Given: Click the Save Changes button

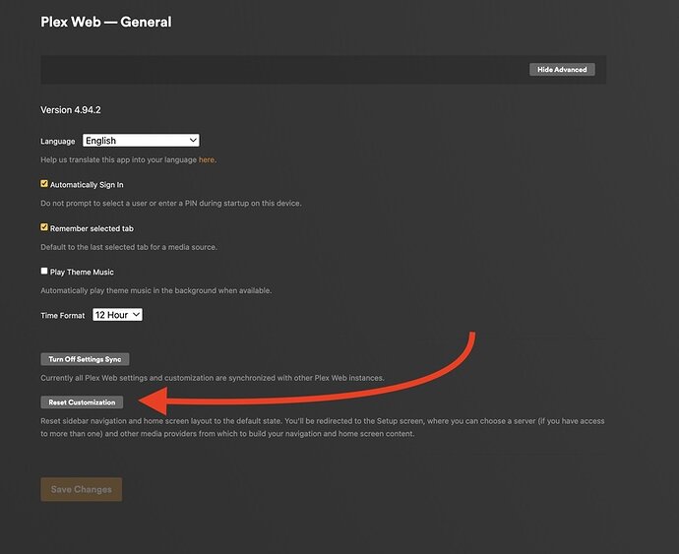Looking at the screenshot, I should pyautogui.click(x=82, y=489).
